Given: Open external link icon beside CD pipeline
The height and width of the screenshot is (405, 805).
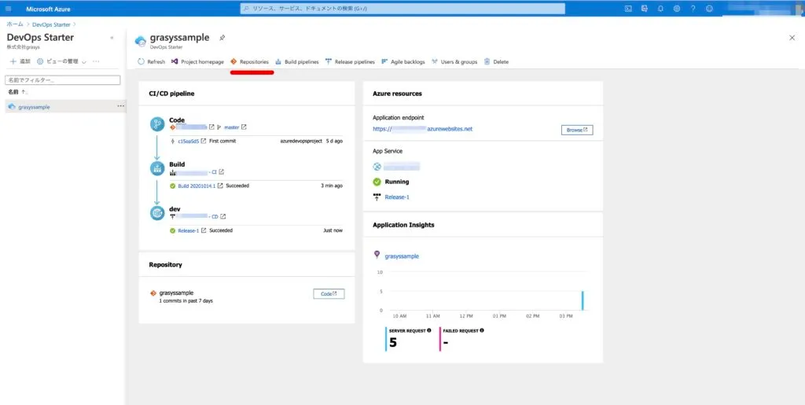Looking at the screenshot, I should pos(222,216).
